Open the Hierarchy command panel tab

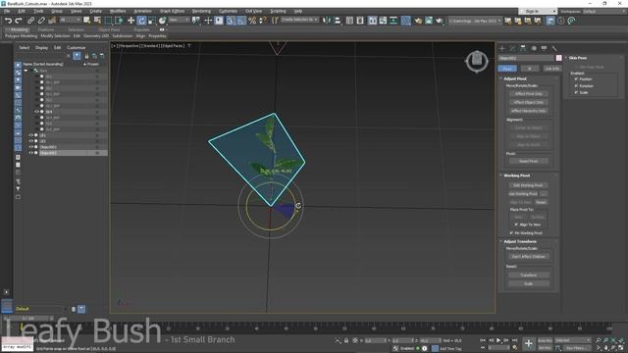[523, 48]
